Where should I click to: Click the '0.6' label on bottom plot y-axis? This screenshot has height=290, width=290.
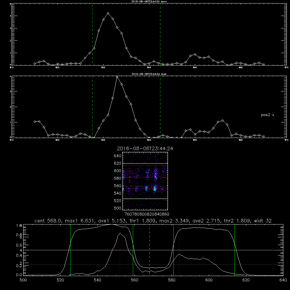(x=19, y=245)
